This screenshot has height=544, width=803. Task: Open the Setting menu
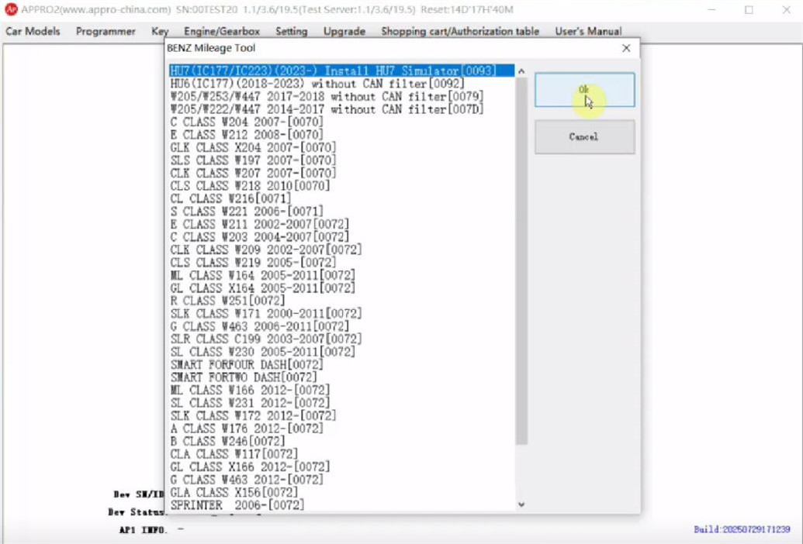click(x=292, y=31)
